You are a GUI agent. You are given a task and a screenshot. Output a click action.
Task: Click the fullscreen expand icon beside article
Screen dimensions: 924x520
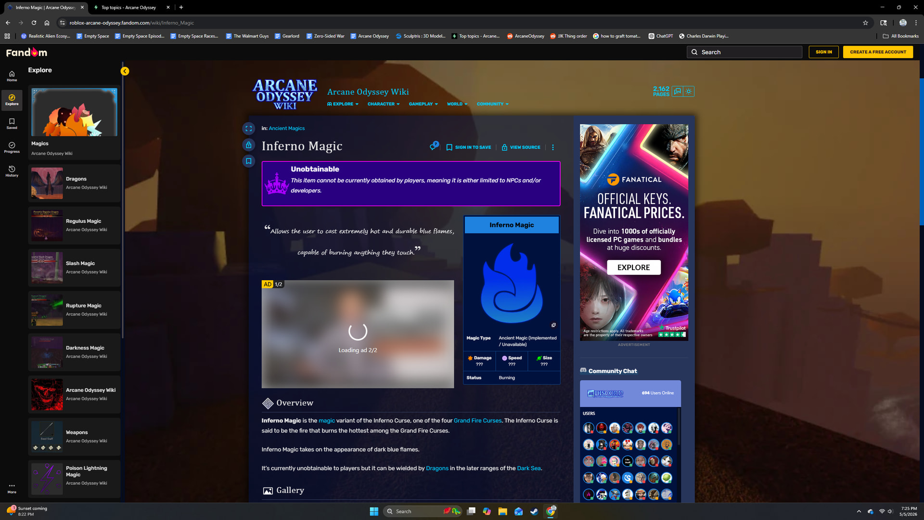[x=248, y=129]
